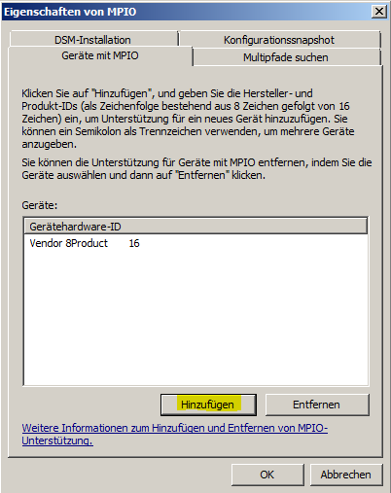Image resolution: width=391 pixels, height=493 pixels.
Task: Close the Eigenschaften von MPIO dialog
Action: click(x=379, y=12)
